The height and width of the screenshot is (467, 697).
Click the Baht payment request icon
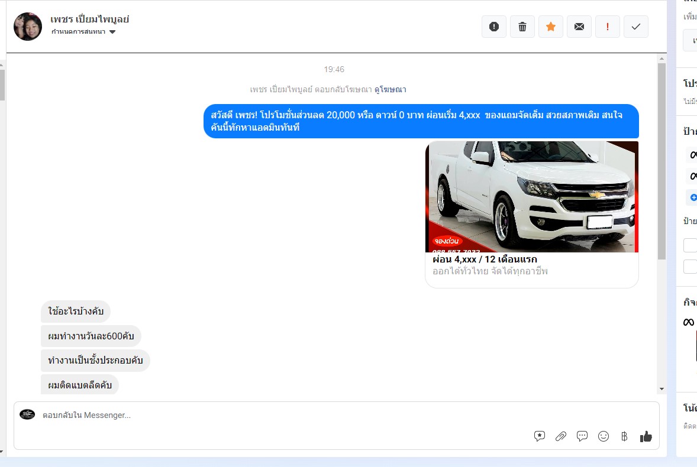pos(624,436)
